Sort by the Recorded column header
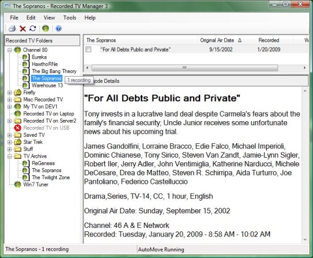 click(x=269, y=40)
